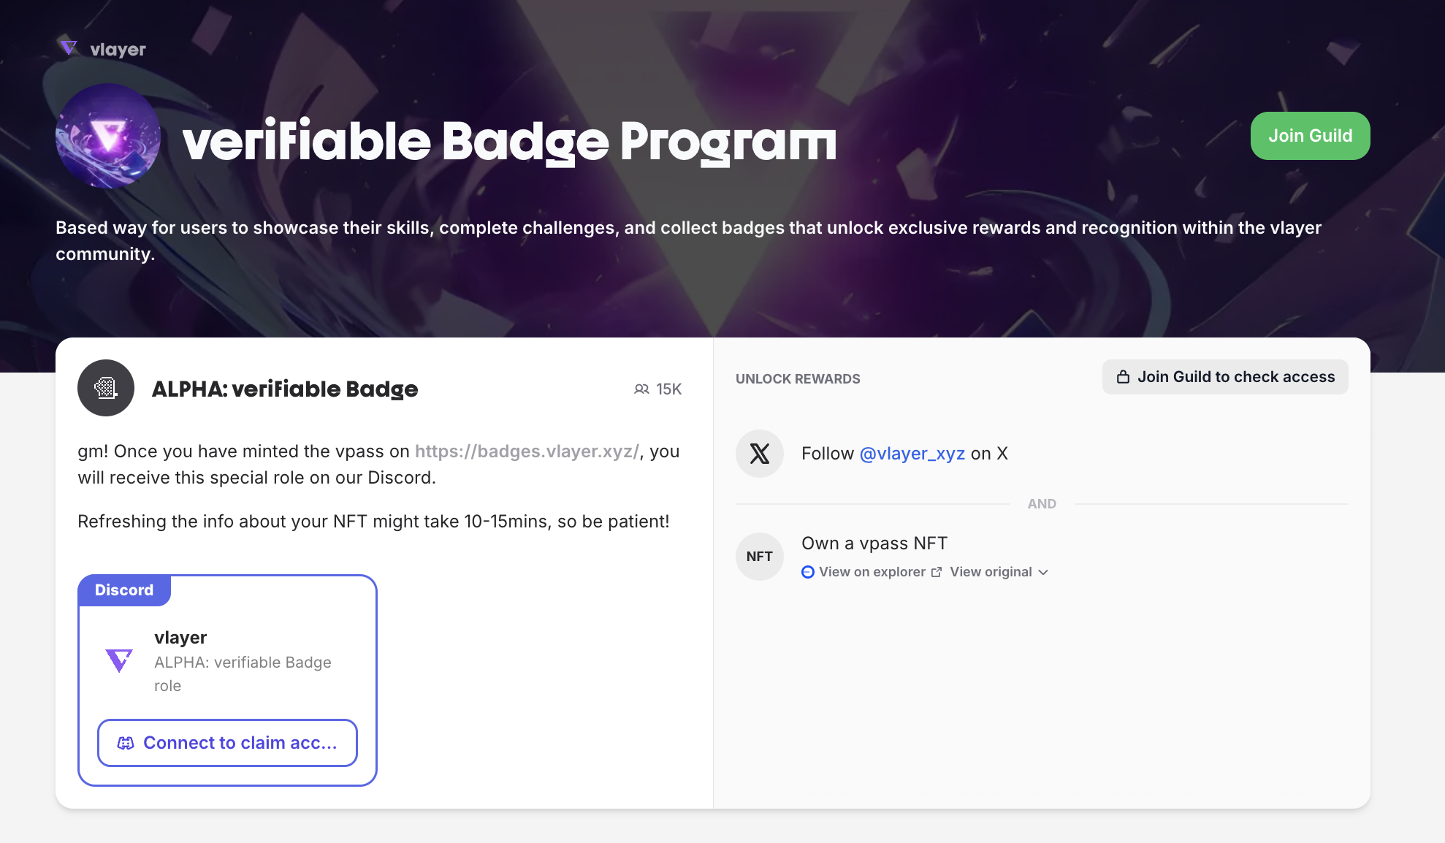The height and width of the screenshot is (843, 1445).
Task: Expand the View original dropdown
Action: click(999, 572)
